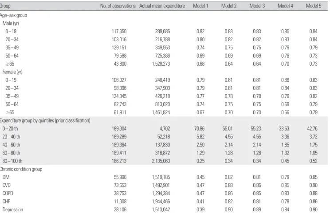Click the 'Group' column header
This screenshot has width=330, height=214.
(x=5, y=6)
